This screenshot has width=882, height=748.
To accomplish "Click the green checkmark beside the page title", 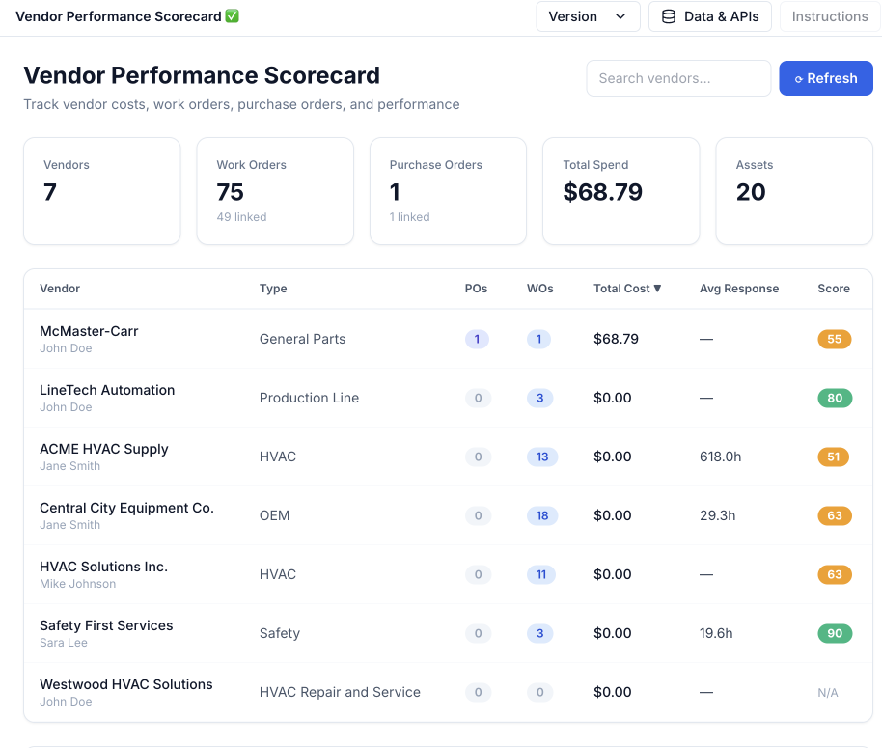I will 232,16.
